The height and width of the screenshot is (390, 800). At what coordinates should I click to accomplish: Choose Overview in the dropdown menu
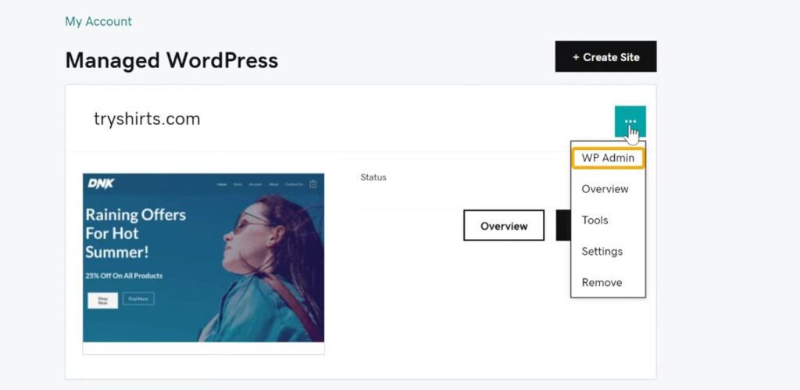pyautogui.click(x=605, y=189)
